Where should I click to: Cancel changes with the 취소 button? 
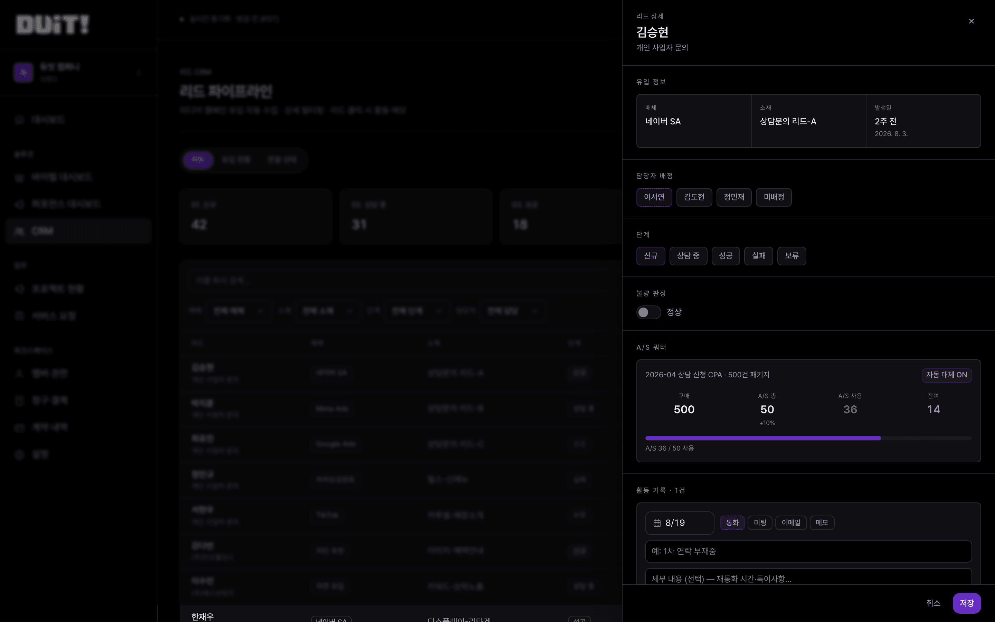pos(933,603)
